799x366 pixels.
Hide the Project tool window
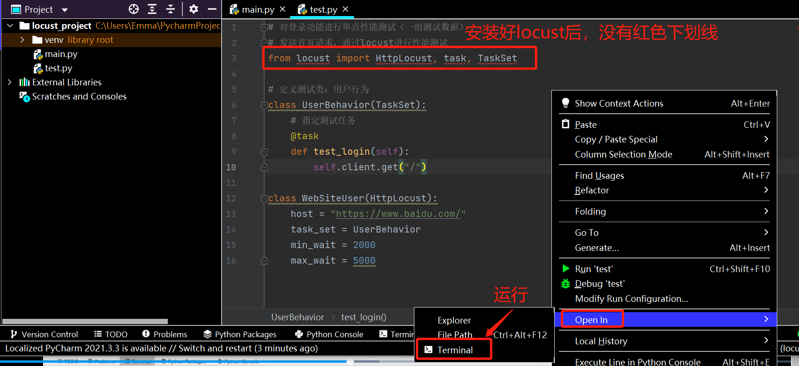[212, 9]
